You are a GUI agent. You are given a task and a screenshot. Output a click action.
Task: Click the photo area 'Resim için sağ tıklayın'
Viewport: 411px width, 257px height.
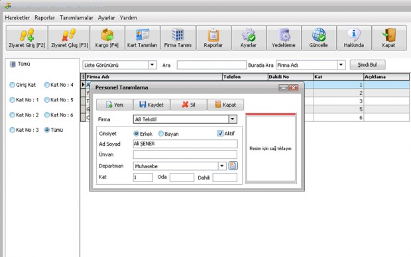[270, 148]
